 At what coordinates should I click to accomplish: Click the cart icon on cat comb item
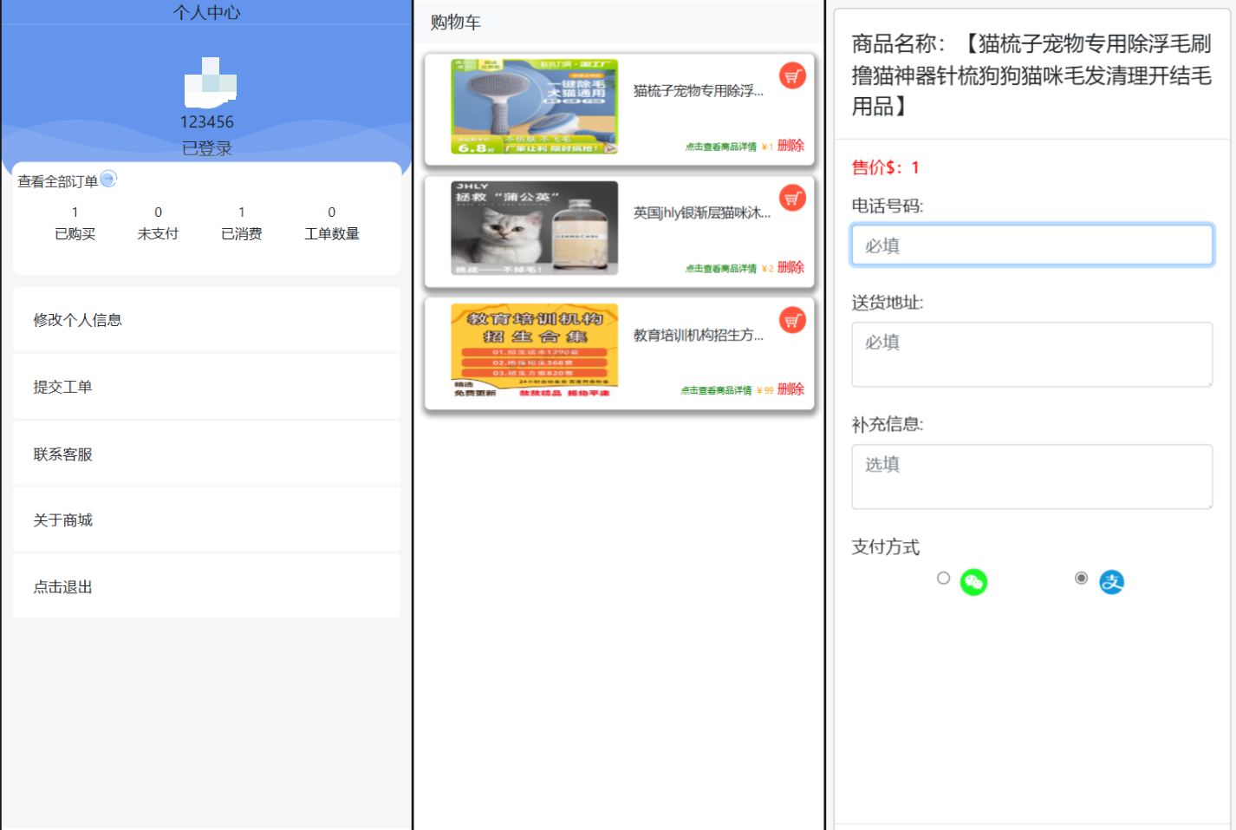(792, 76)
